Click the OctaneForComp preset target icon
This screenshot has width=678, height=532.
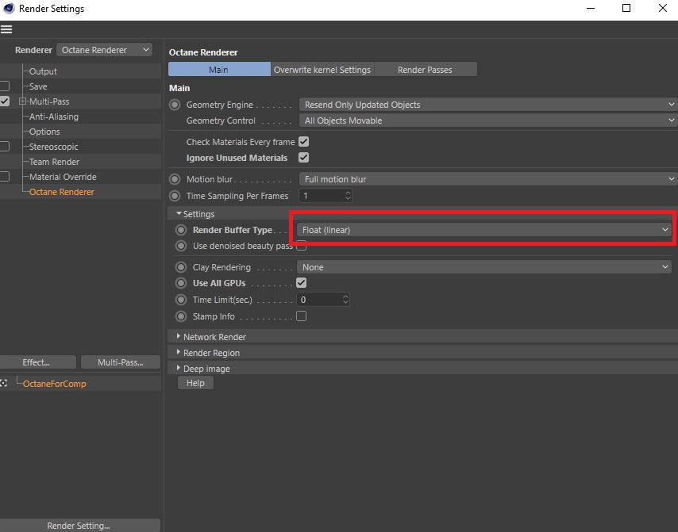(x=3, y=384)
